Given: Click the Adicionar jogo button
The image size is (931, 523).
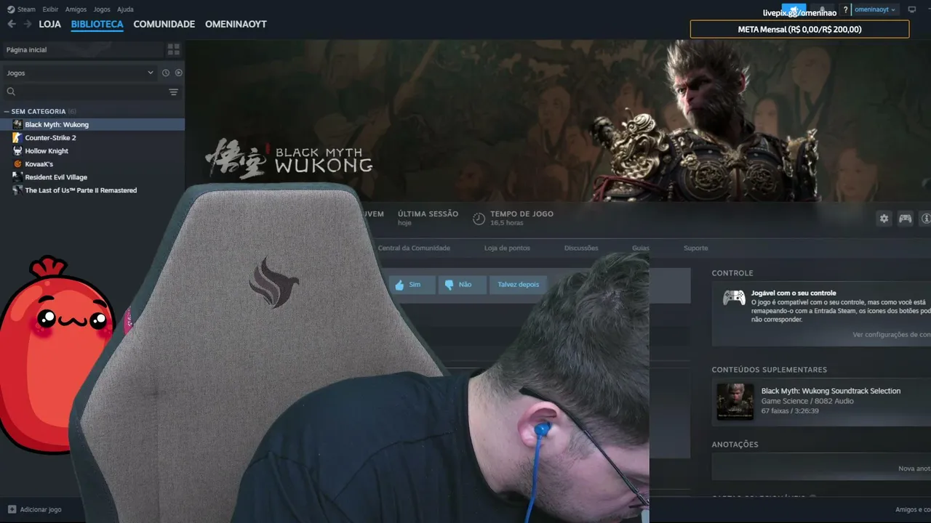Looking at the screenshot, I should coord(34,510).
